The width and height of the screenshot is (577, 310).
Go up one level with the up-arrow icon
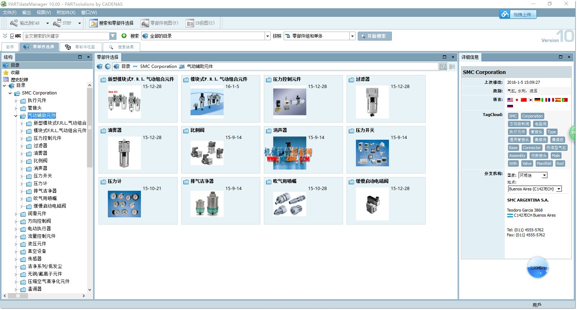[x=108, y=66]
